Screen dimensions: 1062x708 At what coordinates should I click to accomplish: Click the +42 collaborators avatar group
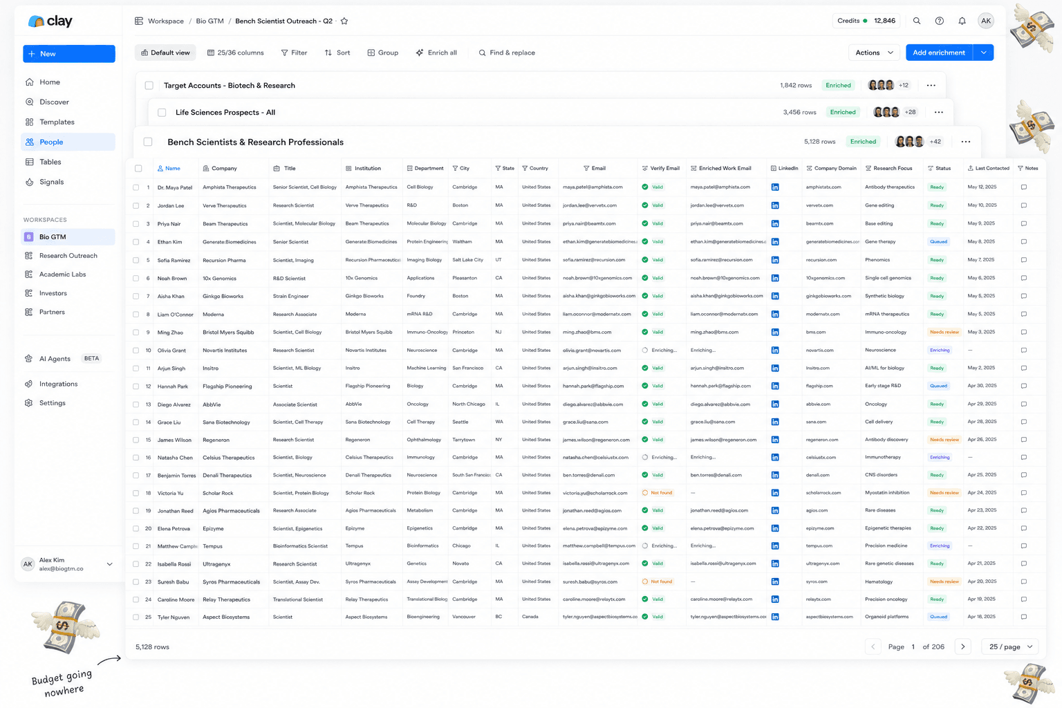click(x=920, y=142)
